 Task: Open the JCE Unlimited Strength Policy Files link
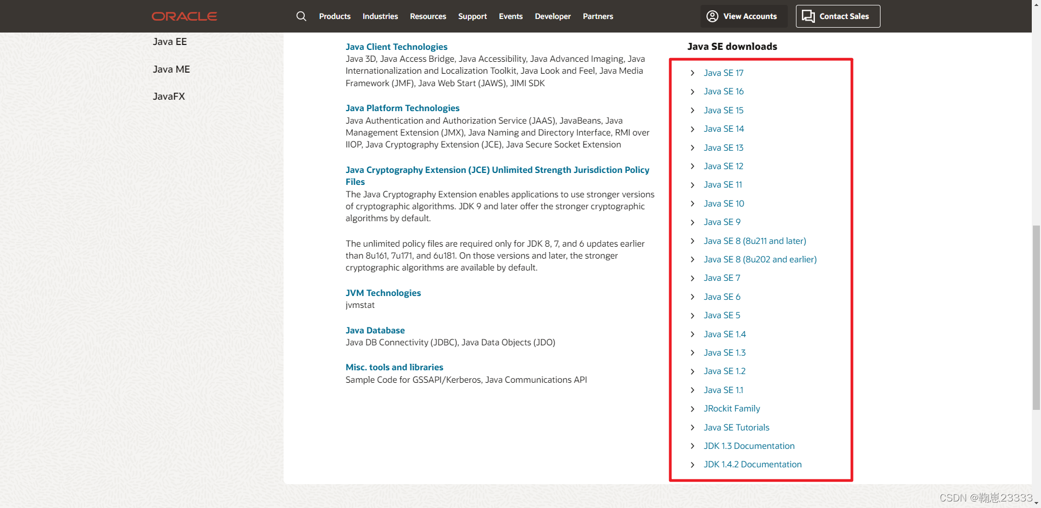click(497, 176)
